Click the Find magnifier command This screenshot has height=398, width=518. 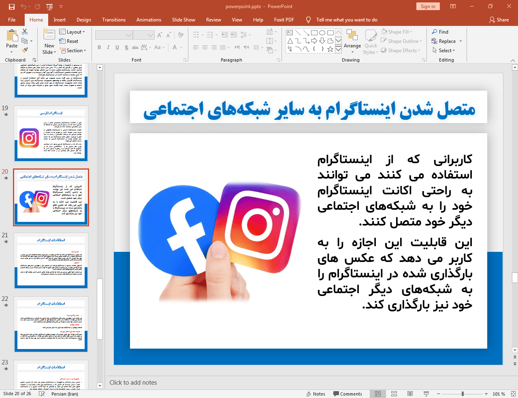(440, 32)
